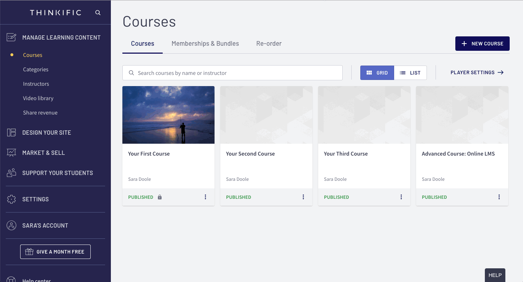Open Memberships & Bundles tab
This screenshot has width=523, height=282.
(x=205, y=44)
